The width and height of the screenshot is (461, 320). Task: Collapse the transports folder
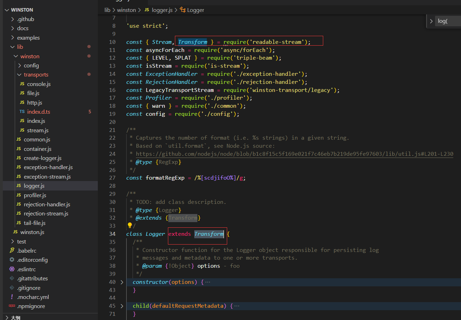[x=36, y=74]
